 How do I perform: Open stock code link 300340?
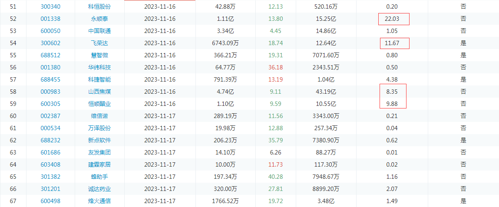(x=50, y=7)
